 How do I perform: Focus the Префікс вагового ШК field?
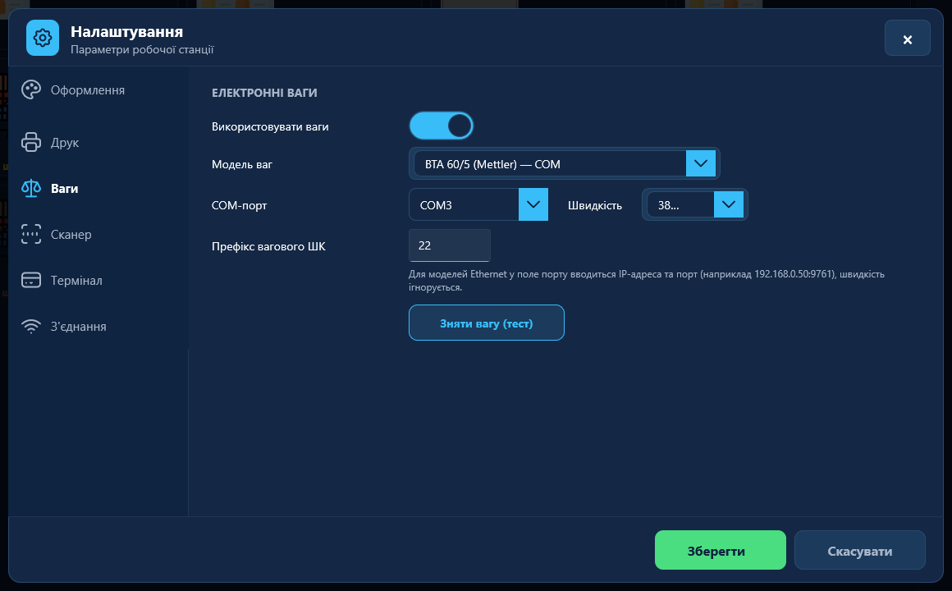pos(449,245)
